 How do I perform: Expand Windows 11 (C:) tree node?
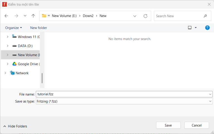(8, 37)
